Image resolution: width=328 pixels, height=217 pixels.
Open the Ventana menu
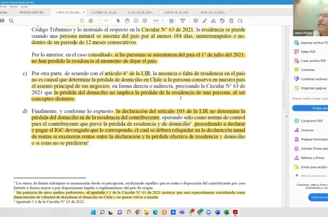pos(14,7)
